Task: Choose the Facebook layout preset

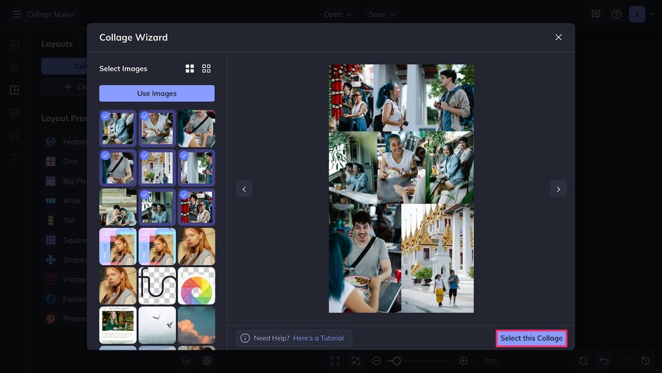Action: (65, 299)
